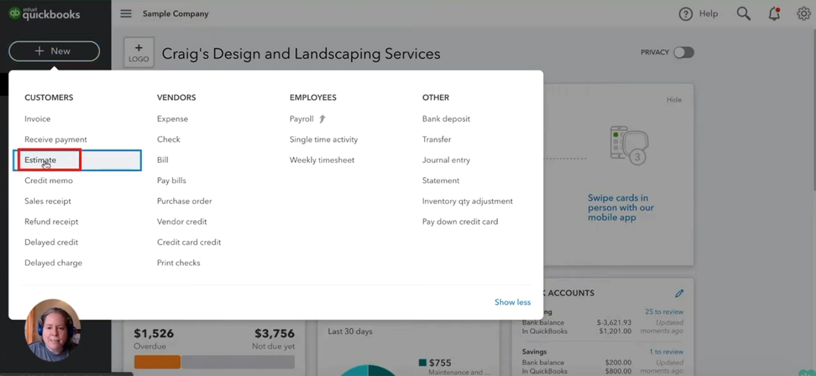816x376 pixels.
Task: Click the Payroll upgrade arrow icon
Action: [322, 119]
